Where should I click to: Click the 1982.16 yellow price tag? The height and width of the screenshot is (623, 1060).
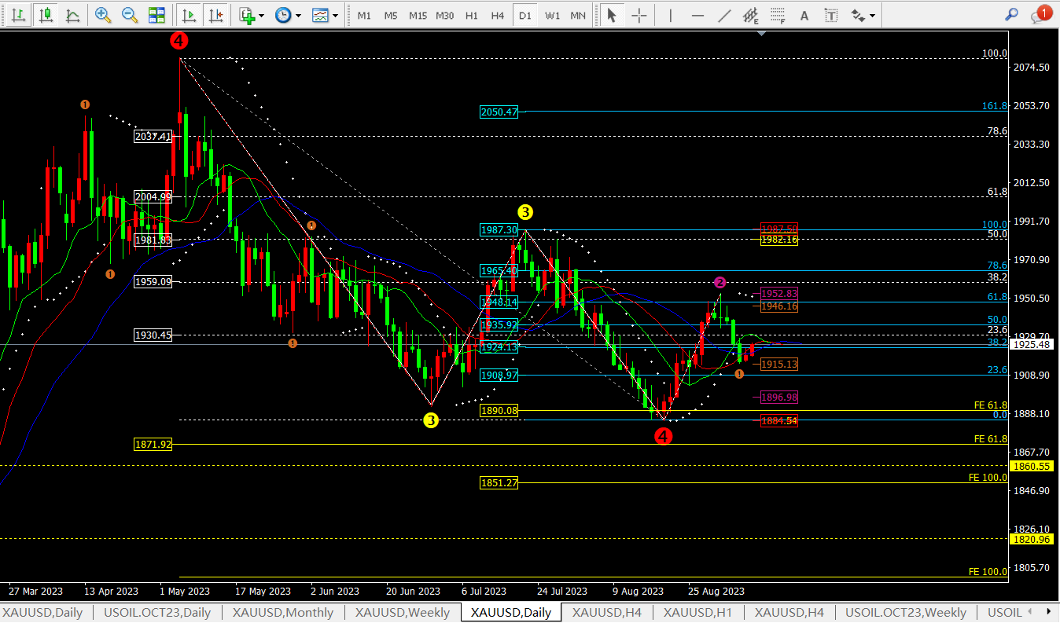(779, 240)
